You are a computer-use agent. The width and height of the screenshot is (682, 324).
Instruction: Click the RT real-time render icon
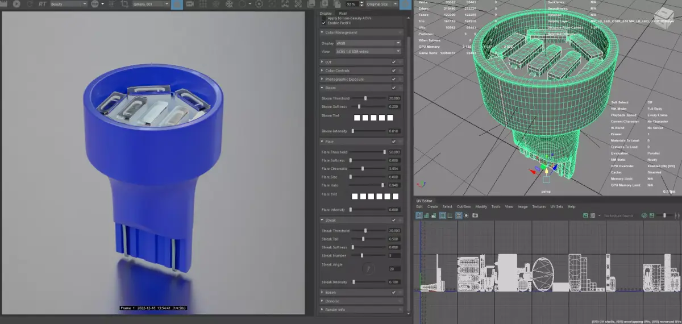click(43, 3)
